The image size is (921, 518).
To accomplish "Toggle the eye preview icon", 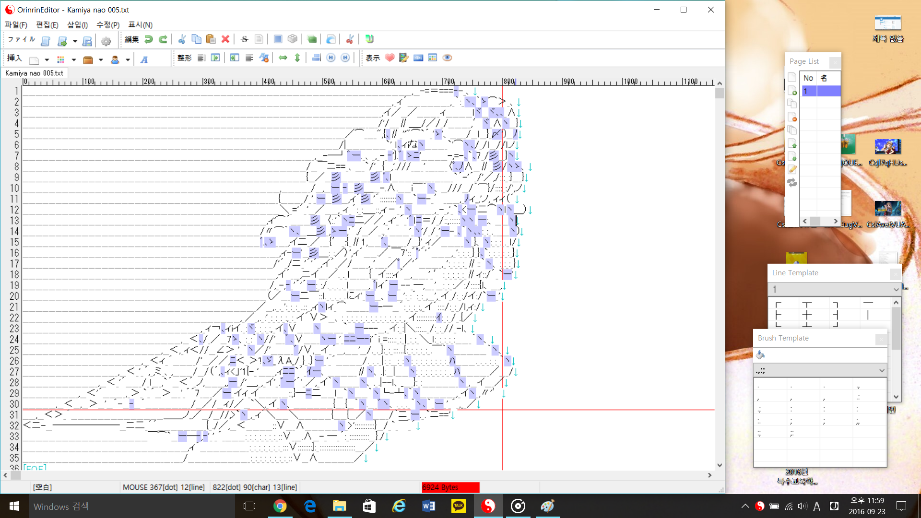I will pyautogui.click(x=447, y=58).
